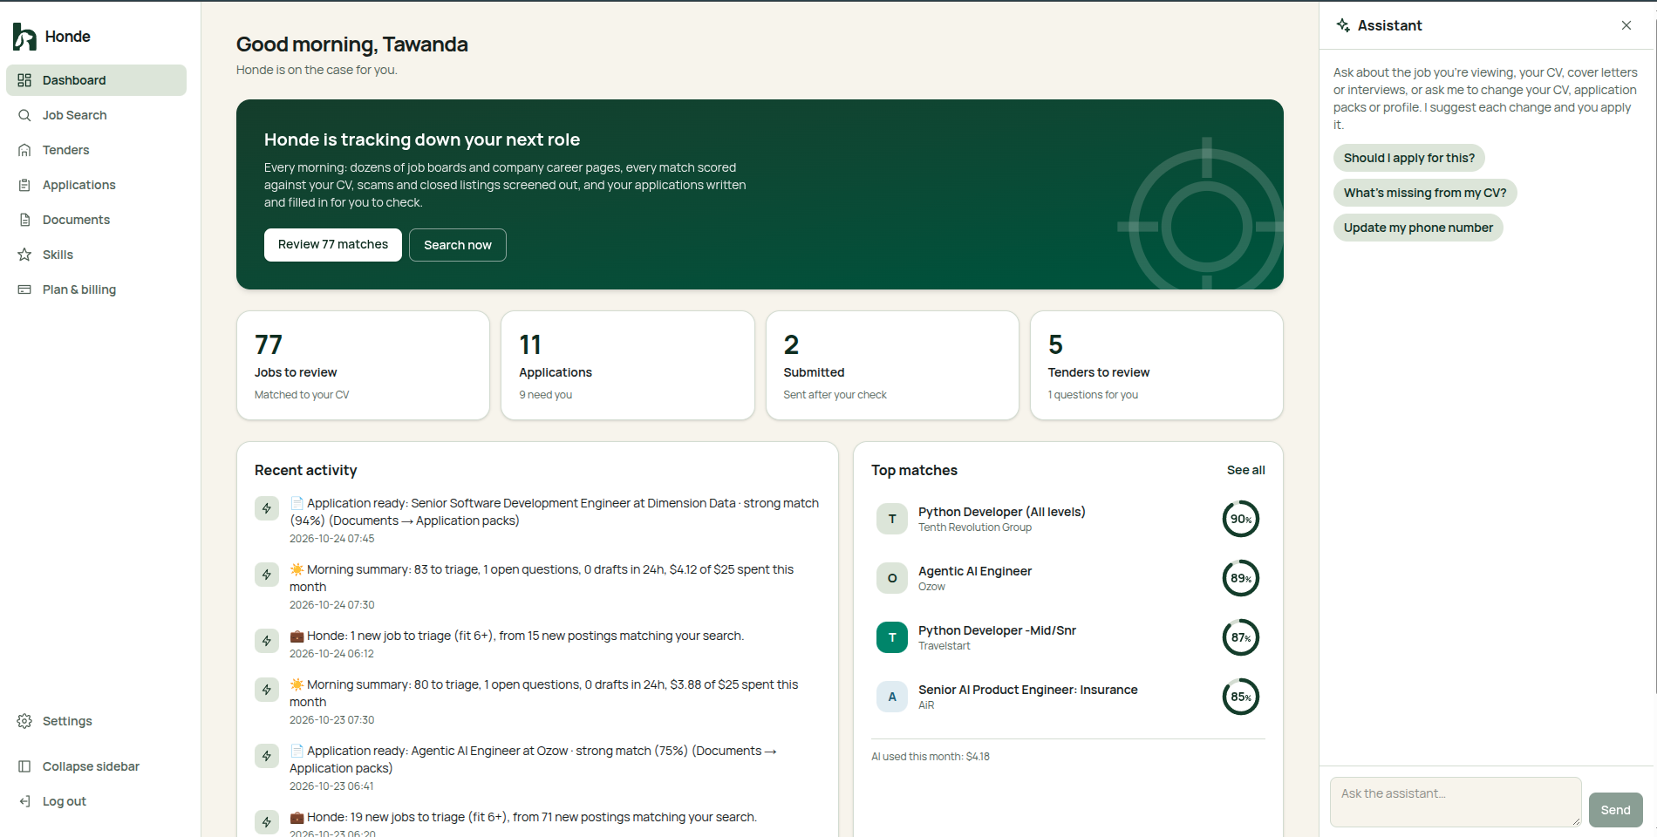The height and width of the screenshot is (837, 1657).
Task: Click Python Developer 90% match ring
Action: coord(1240,519)
